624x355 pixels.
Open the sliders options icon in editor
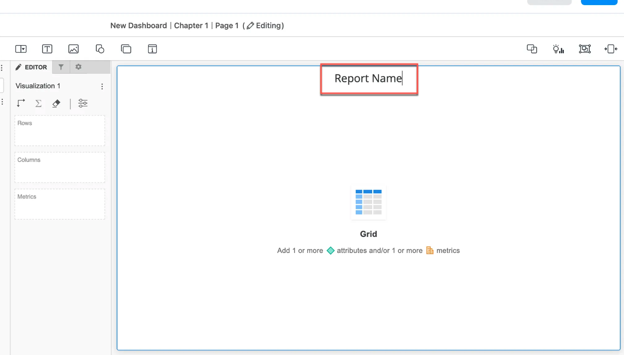pyautogui.click(x=83, y=103)
